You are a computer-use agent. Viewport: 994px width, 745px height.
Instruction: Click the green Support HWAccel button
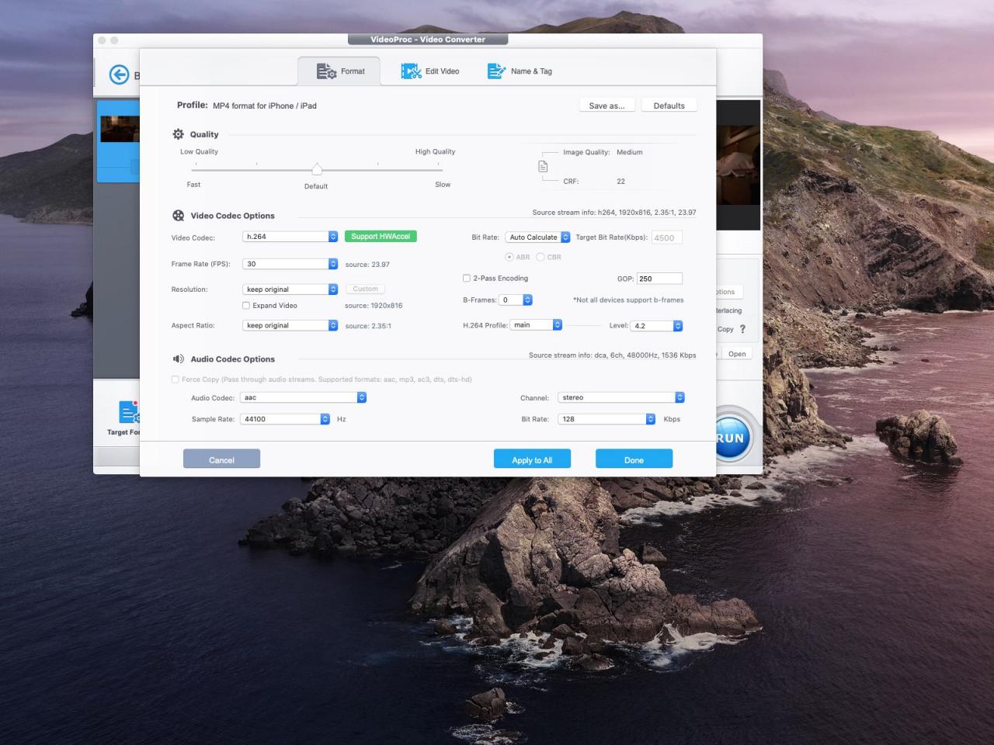point(381,237)
